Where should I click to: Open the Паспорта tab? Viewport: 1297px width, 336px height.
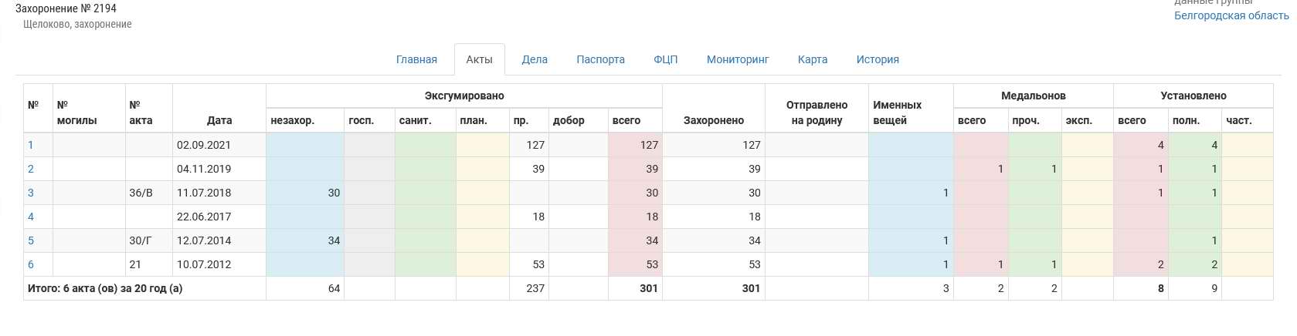tap(600, 59)
